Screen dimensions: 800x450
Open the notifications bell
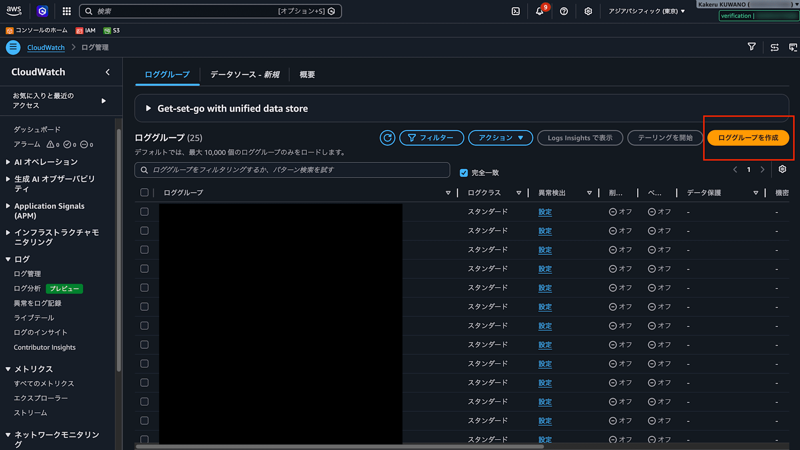(540, 11)
